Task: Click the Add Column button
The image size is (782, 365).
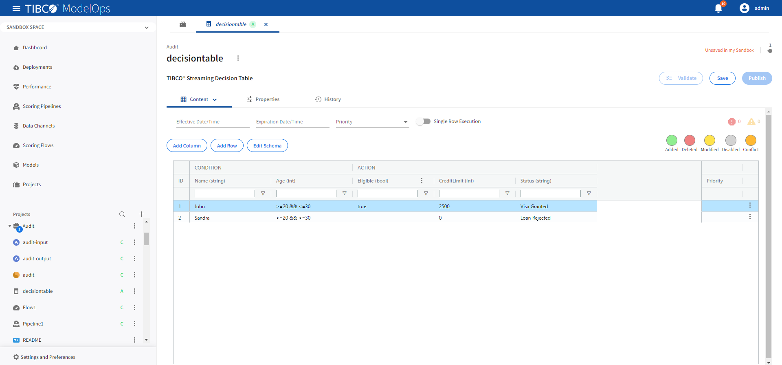Action: 187,145
